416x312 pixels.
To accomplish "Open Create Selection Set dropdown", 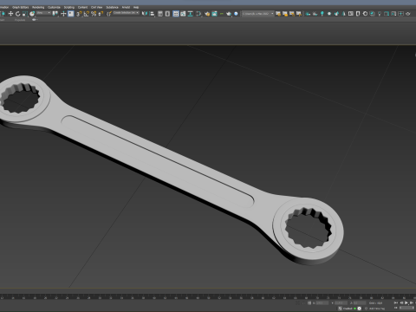I will [x=127, y=13].
